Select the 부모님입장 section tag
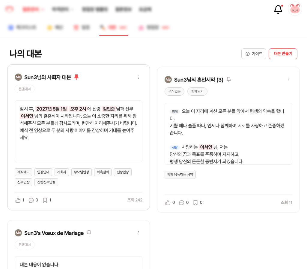 tap(82, 172)
